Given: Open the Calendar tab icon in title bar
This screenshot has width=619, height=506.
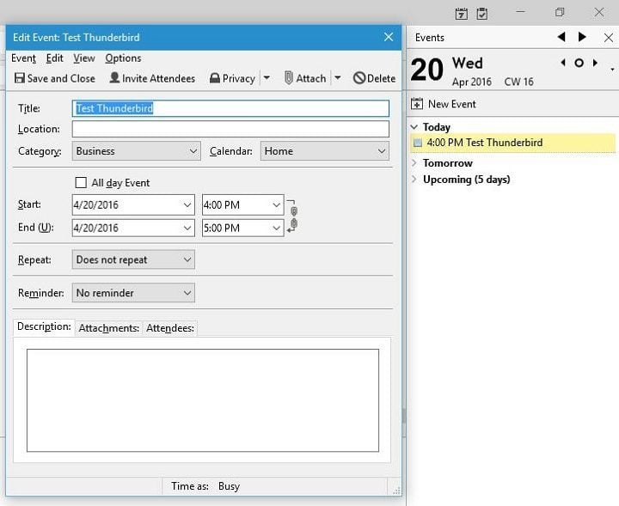Looking at the screenshot, I should (461, 14).
